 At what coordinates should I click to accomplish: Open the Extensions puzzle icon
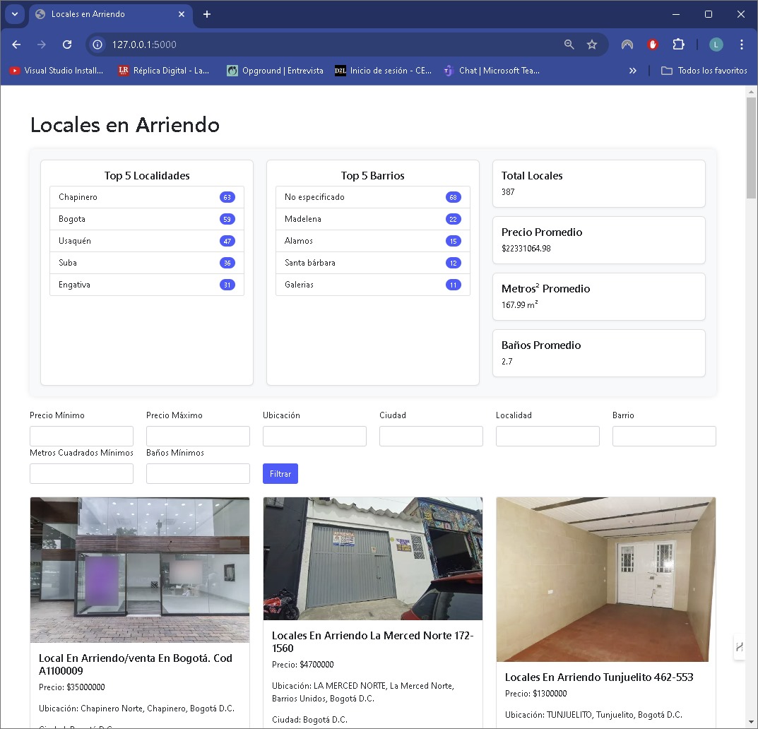click(678, 45)
